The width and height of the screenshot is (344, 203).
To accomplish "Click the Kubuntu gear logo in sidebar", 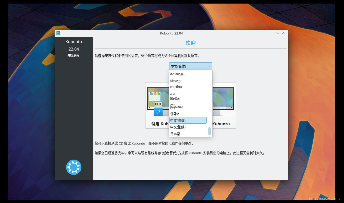I will pos(73,167).
